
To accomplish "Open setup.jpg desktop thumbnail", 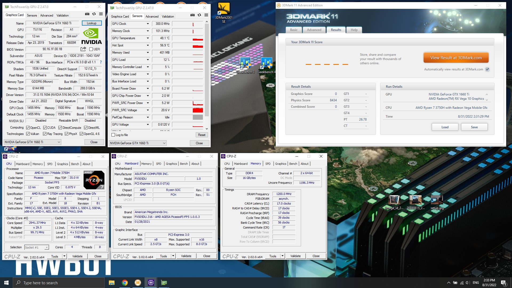I will tap(437, 202).
